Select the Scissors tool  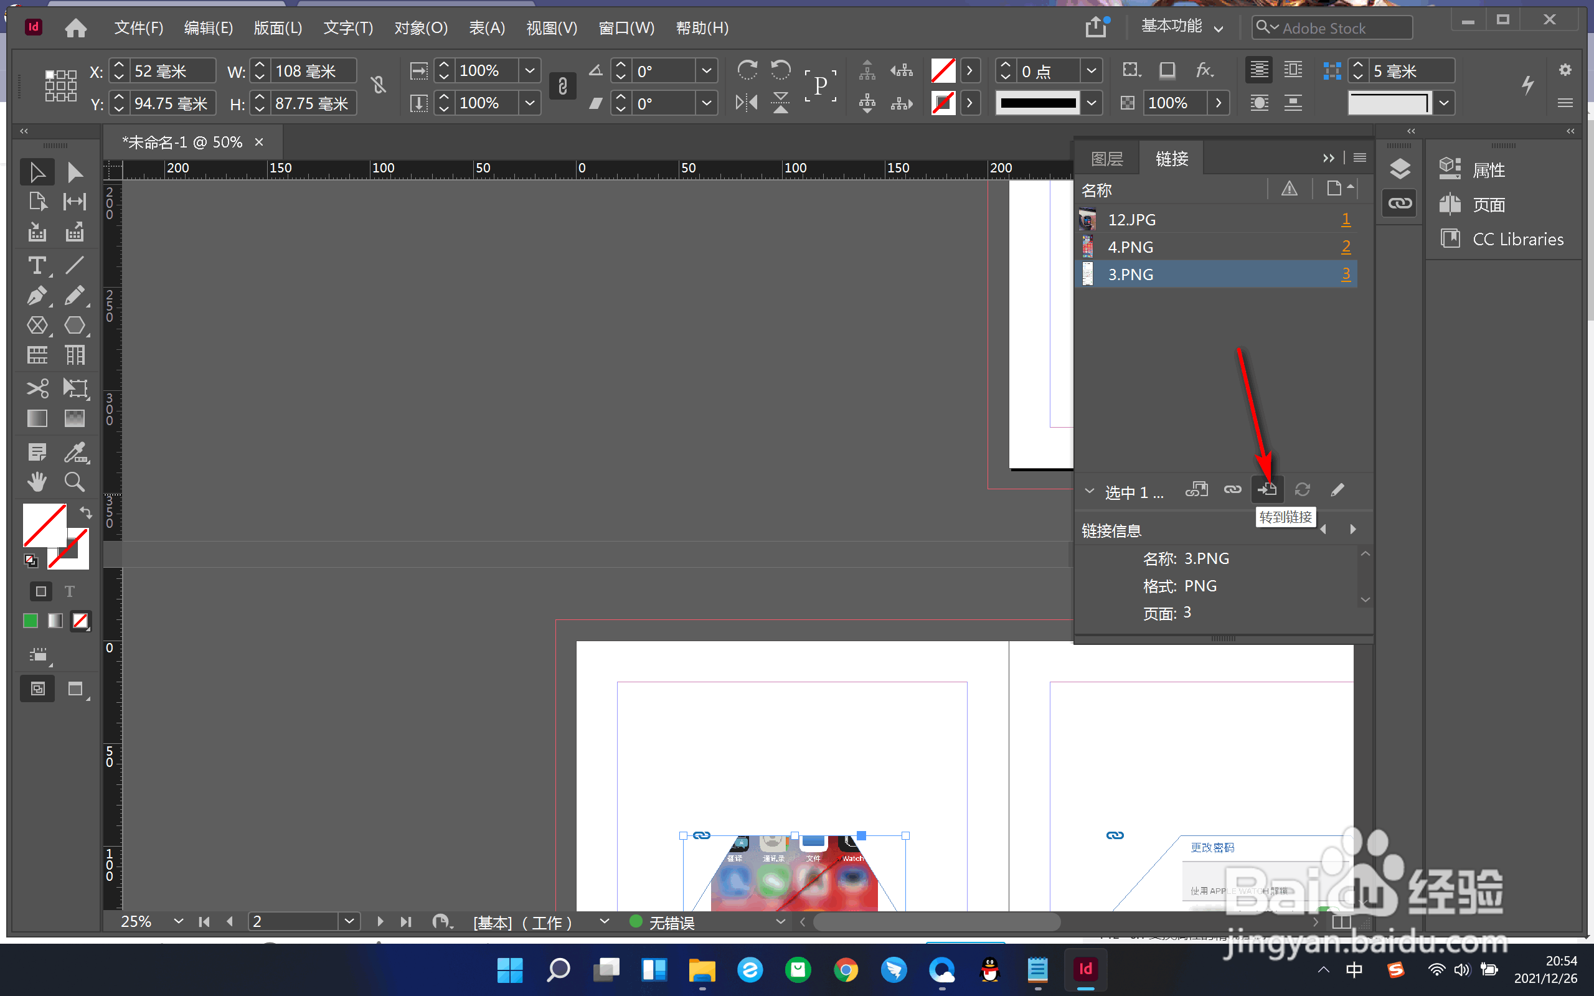37,388
